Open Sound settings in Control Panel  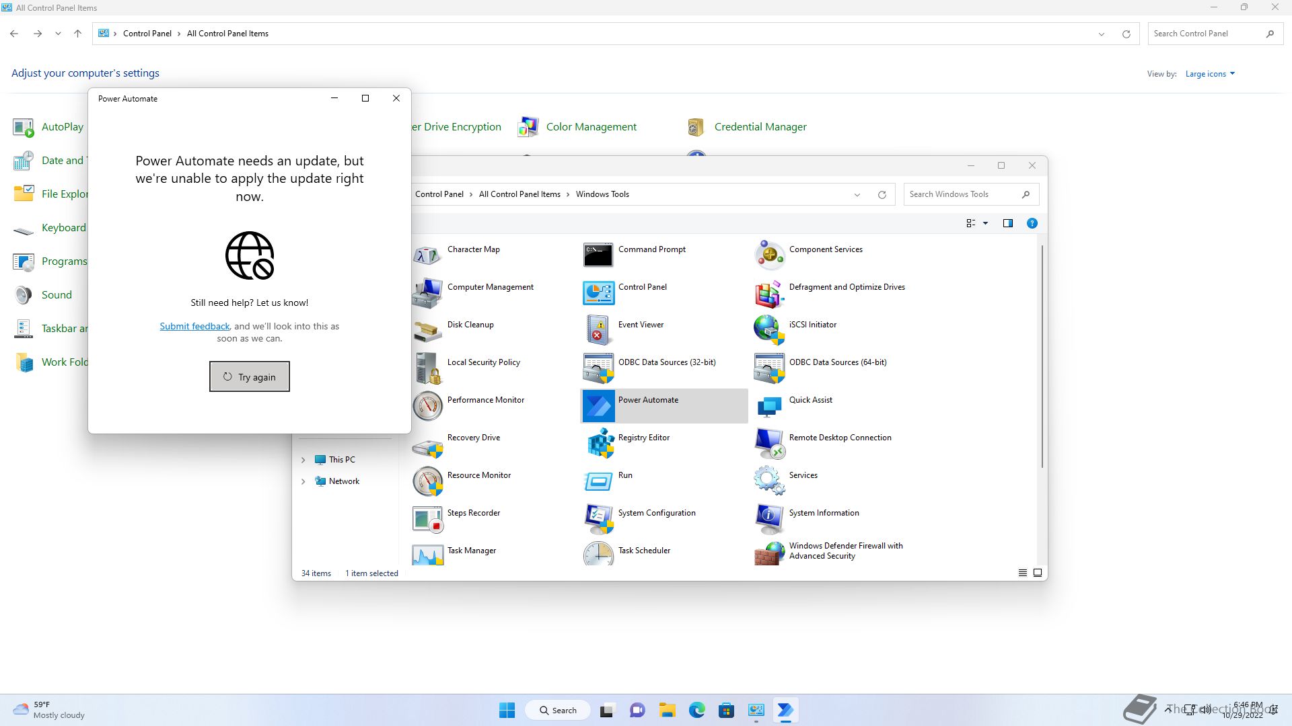click(x=42, y=295)
